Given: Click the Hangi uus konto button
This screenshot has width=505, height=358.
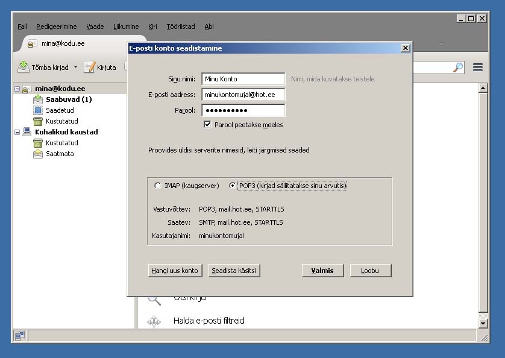Looking at the screenshot, I should pyautogui.click(x=175, y=271).
